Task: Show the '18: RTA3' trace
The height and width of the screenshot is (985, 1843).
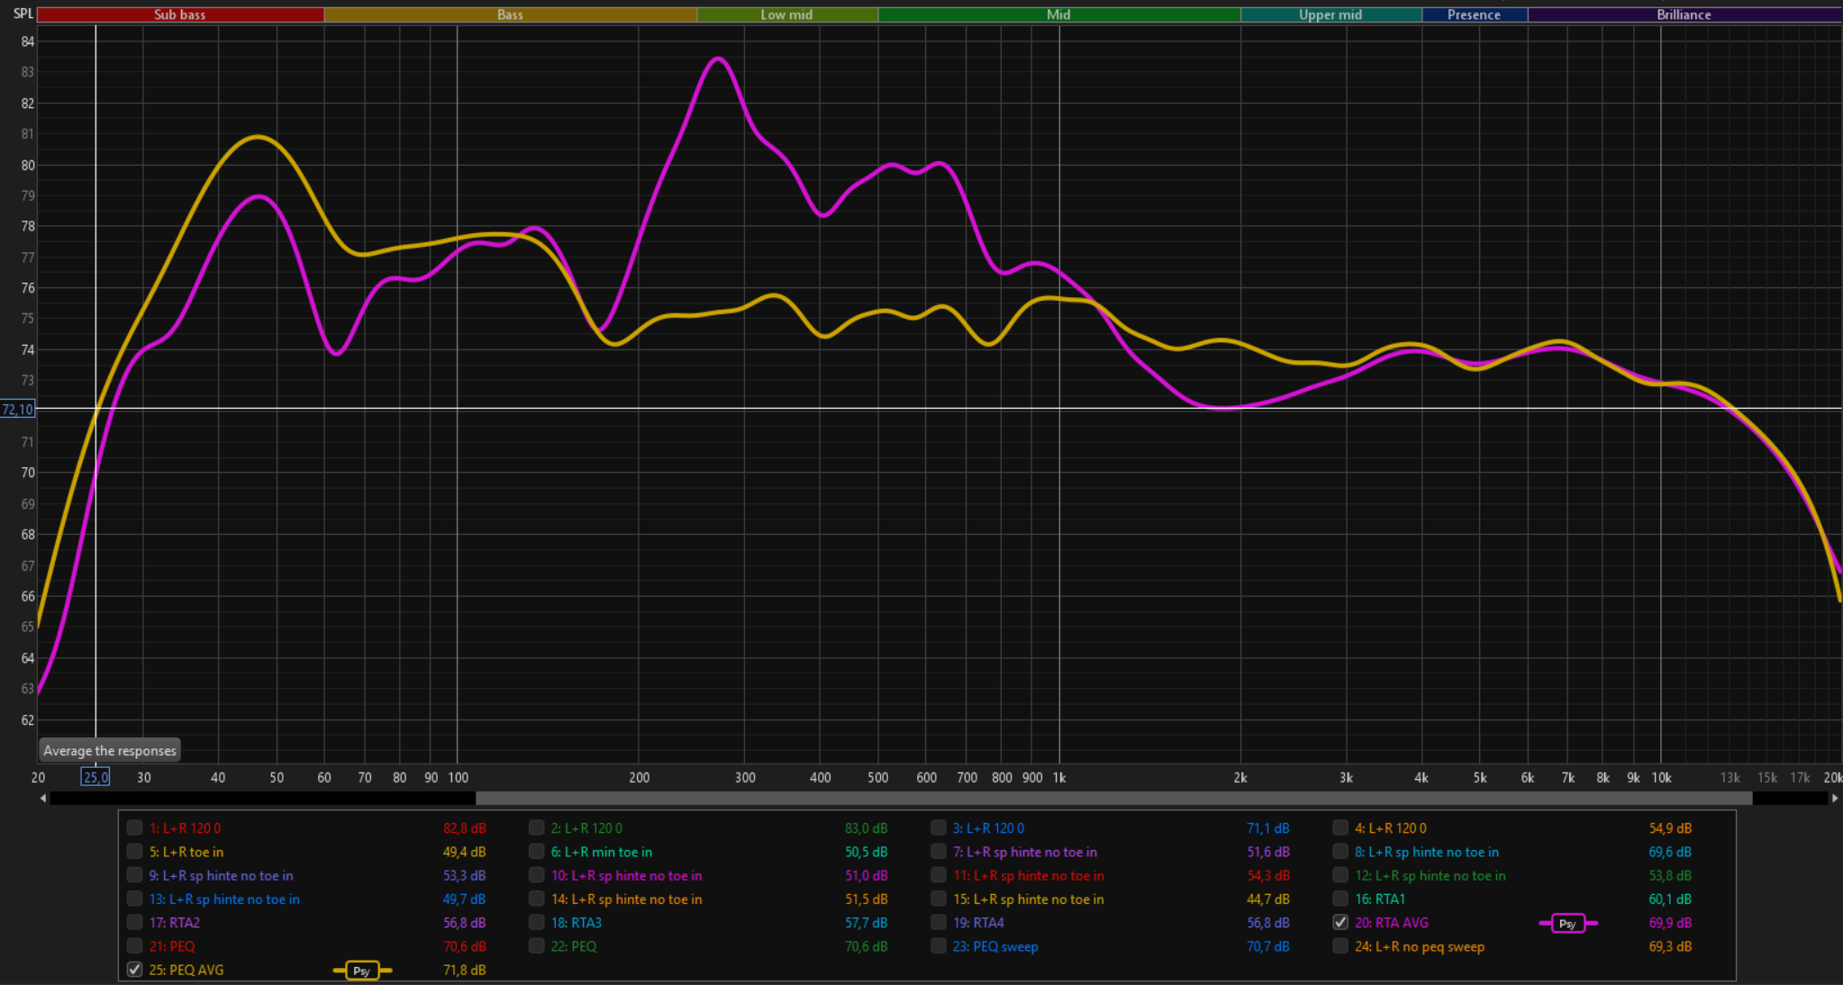Action: (x=536, y=922)
